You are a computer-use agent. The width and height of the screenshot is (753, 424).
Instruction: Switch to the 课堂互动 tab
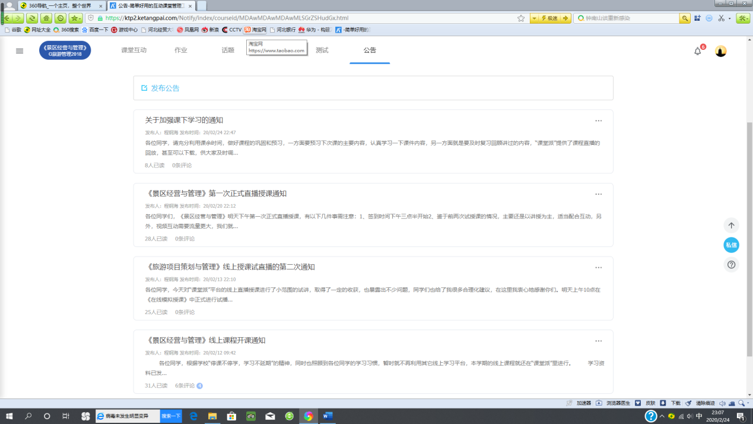pyautogui.click(x=134, y=50)
